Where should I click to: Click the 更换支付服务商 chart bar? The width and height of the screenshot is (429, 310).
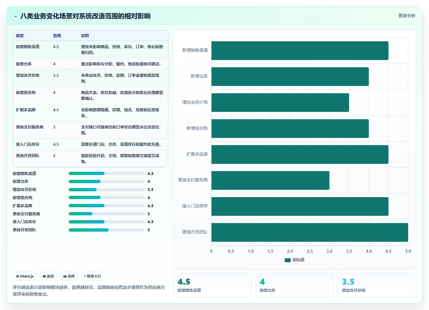[270, 180]
